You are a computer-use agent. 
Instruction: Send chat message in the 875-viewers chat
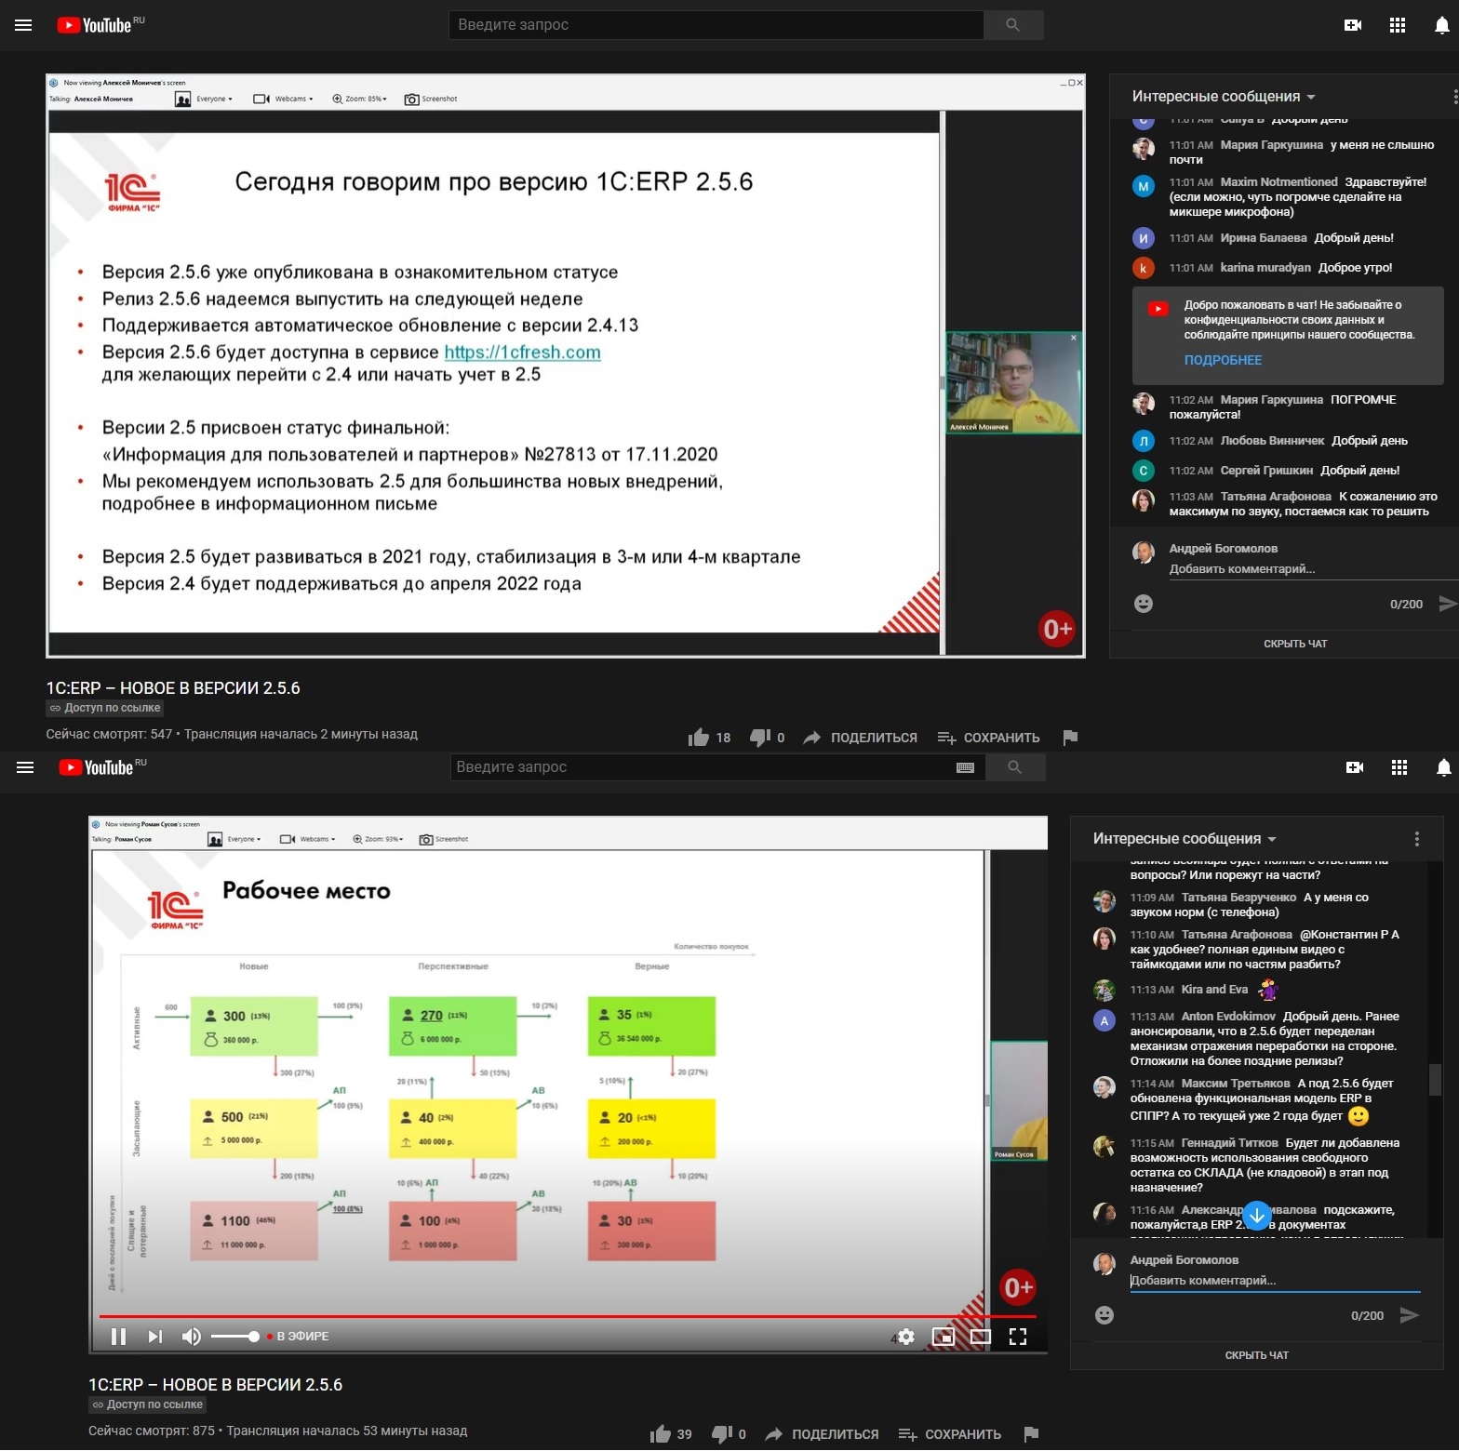1410,1315
